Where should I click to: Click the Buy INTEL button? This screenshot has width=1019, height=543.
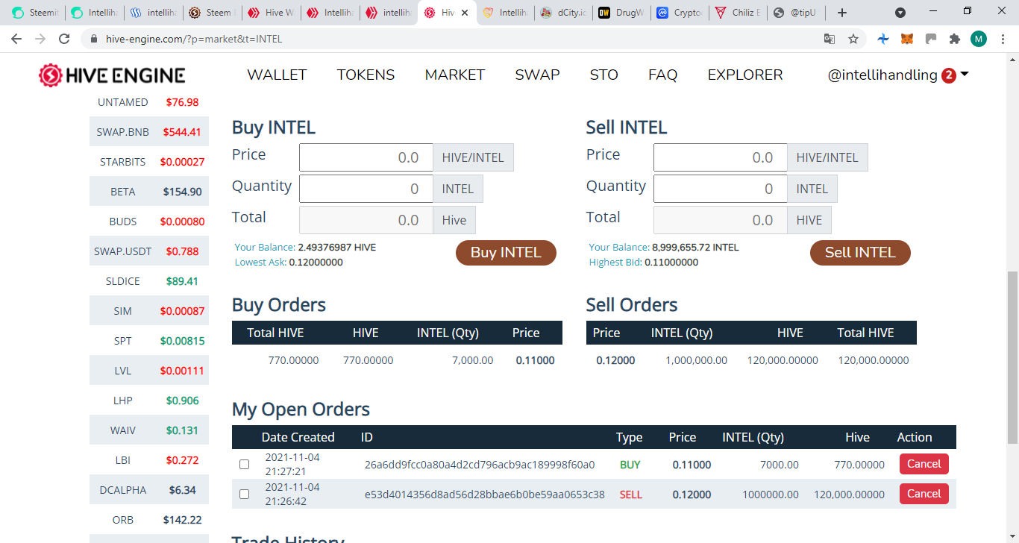click(x=506, y=253)
